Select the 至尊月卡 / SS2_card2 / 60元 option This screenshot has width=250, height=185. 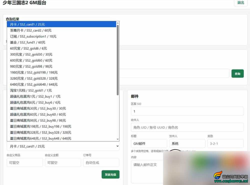(x=61, y=30)
